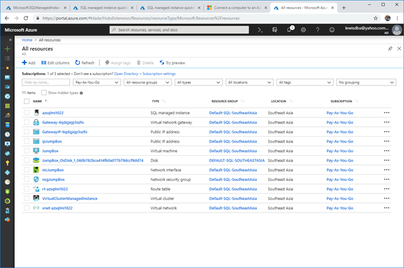
Task: Open the All locations dropdown
Action: [250, 82]
